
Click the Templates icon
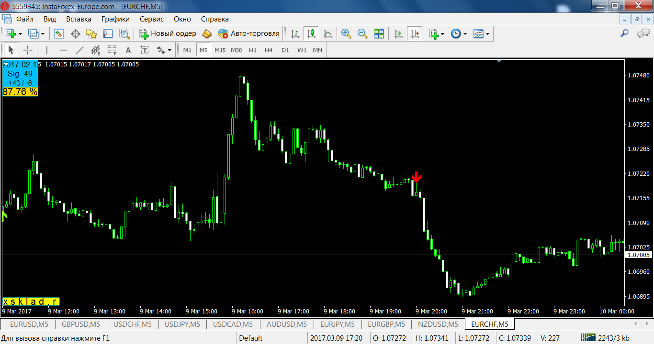tap(478, 33)
